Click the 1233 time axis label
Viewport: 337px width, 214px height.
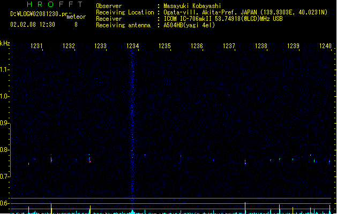pos(101,46)
